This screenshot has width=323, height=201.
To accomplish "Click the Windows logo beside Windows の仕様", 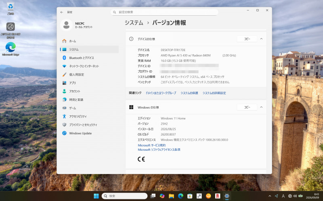I will pos(131,107).
